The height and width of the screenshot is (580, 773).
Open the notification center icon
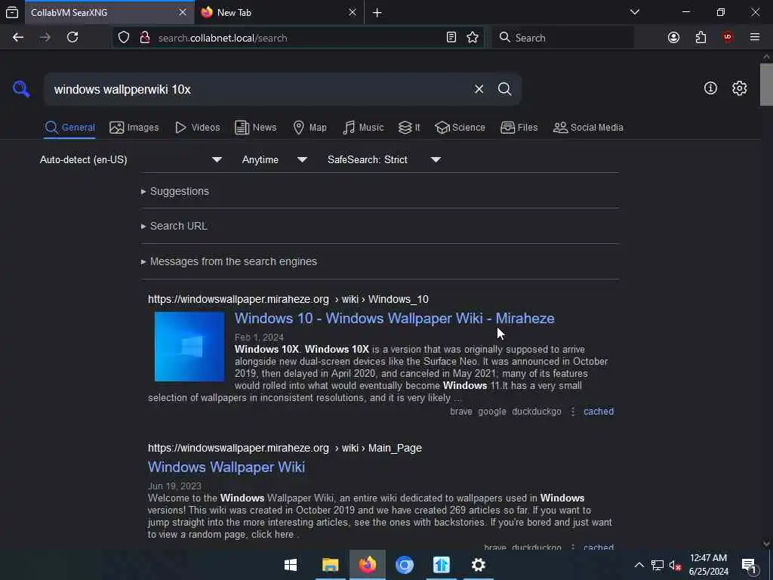tap(749, 566)
